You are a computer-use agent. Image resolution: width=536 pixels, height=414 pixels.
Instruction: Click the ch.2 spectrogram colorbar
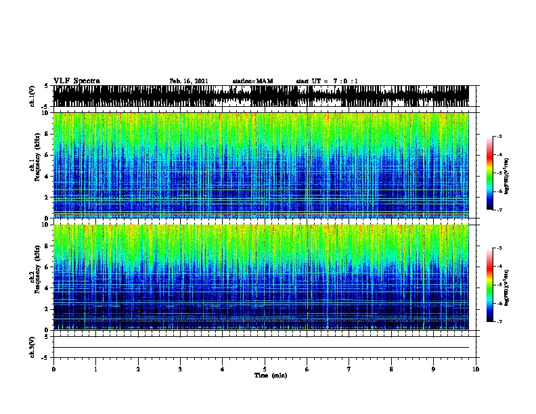(489, 285)
